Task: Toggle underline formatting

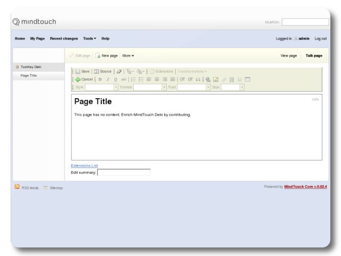Action: [x=116, y=79]
